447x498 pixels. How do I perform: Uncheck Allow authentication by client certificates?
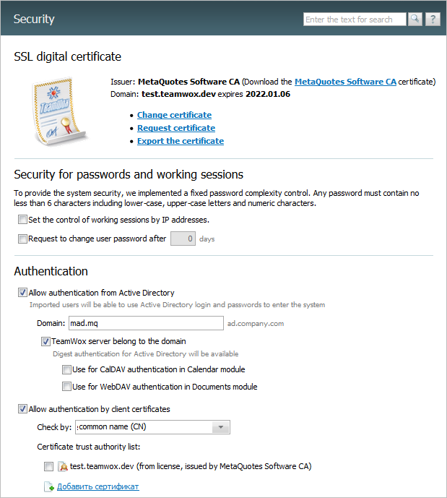point(22,409)
